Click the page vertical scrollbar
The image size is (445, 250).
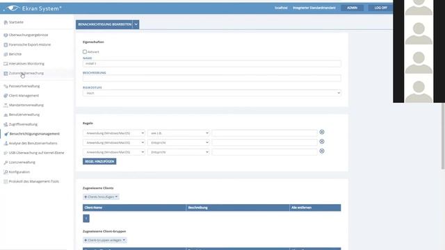443,136
